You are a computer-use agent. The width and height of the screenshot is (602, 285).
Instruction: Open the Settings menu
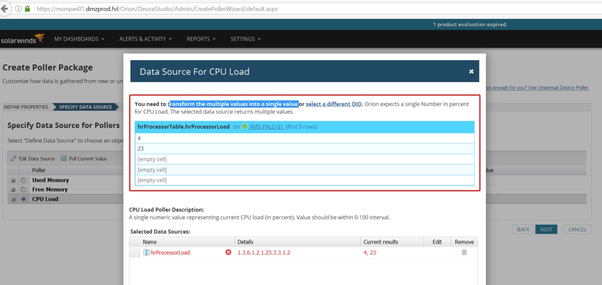pos(245,39)
